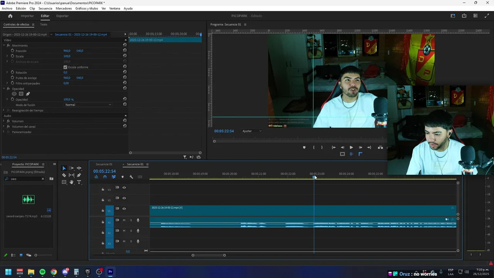Viewport: 494px width, 278px height.
Task: Open Secuencia menu
Action: 45,8
